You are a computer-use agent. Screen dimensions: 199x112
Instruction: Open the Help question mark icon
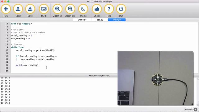click(109, 9)
